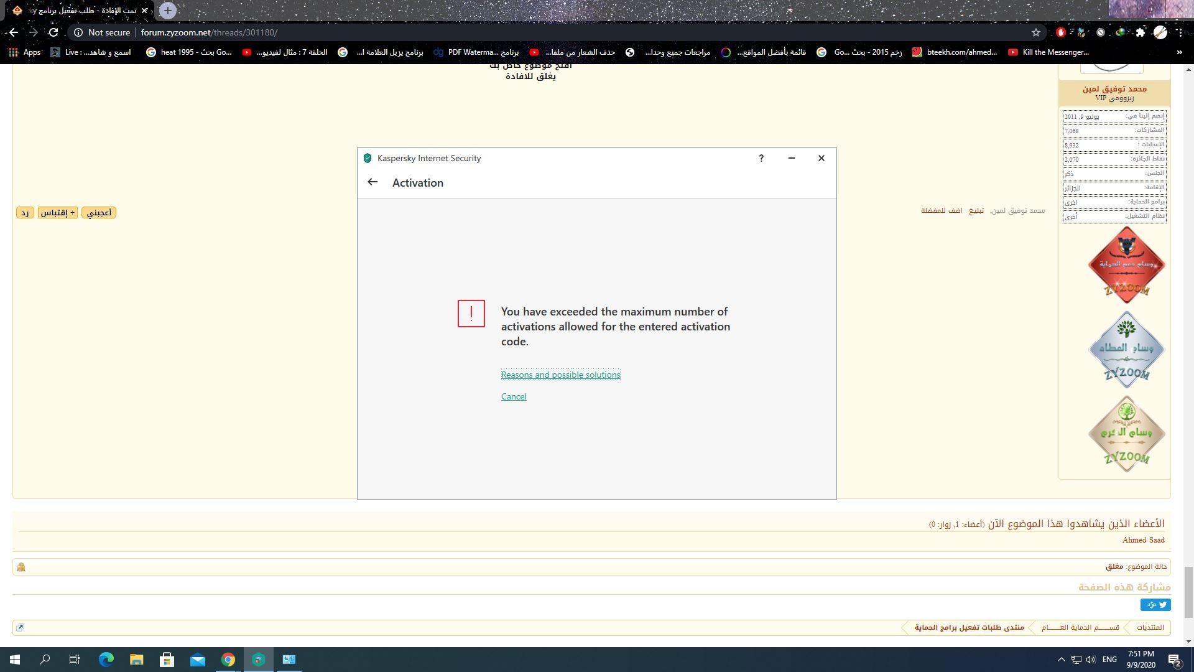Open محمد توفيق لمين profile name
Viewport: 1194px width, 672px height.
1114,88
